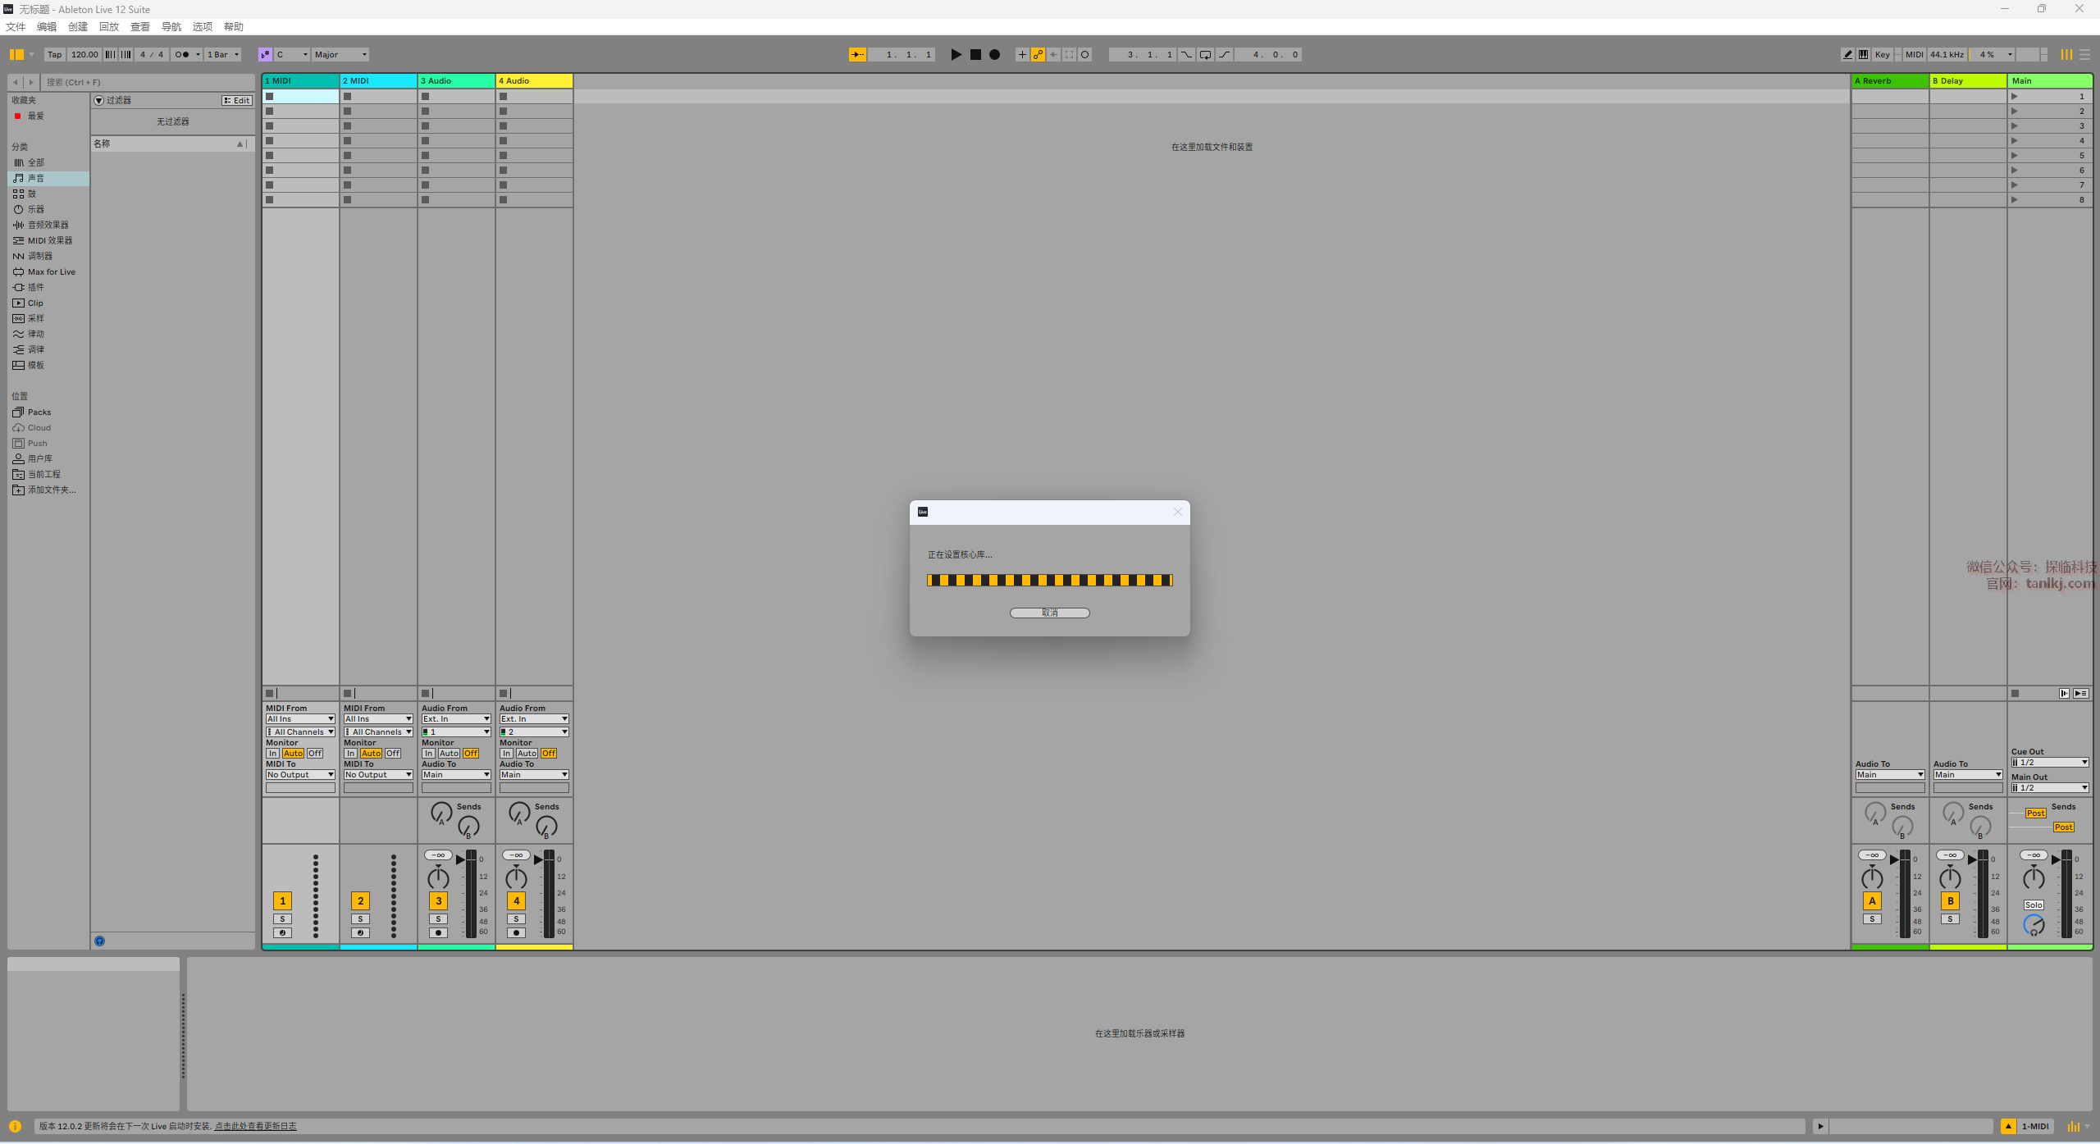Solo track 3 Audio
Viewport: 2100px width, 1144px height.
pyautogui.click(x=438, y=919)
